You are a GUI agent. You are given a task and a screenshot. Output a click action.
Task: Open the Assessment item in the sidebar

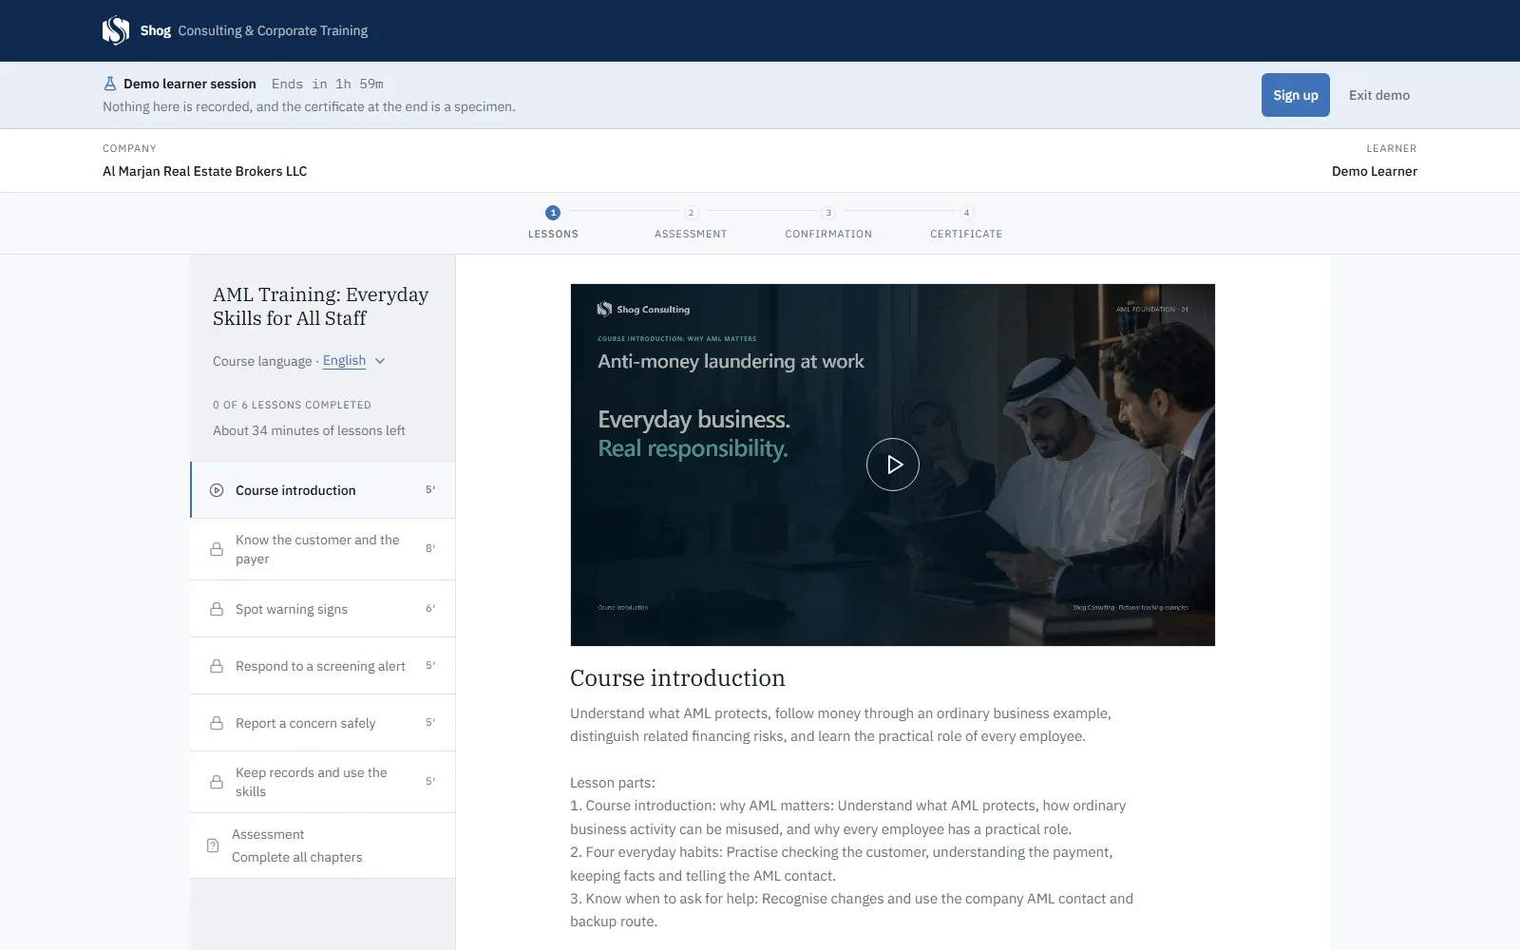point(323,845)
